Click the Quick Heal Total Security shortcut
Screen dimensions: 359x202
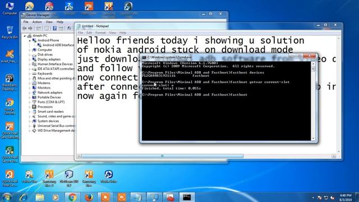pos(10,178)
